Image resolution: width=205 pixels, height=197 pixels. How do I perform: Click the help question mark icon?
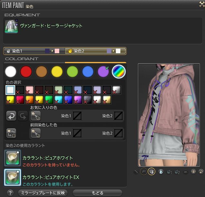(10, 193)
